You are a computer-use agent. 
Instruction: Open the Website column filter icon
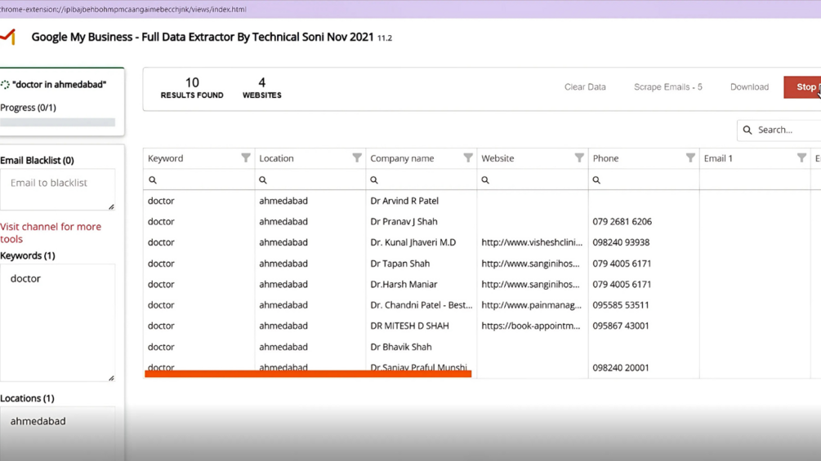pyautogui.click(x=579, y=157)
